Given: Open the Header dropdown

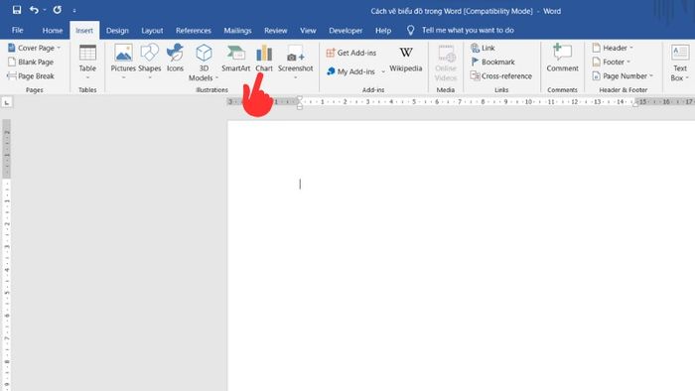Looking at the screenshot, I should coord(613,48).
